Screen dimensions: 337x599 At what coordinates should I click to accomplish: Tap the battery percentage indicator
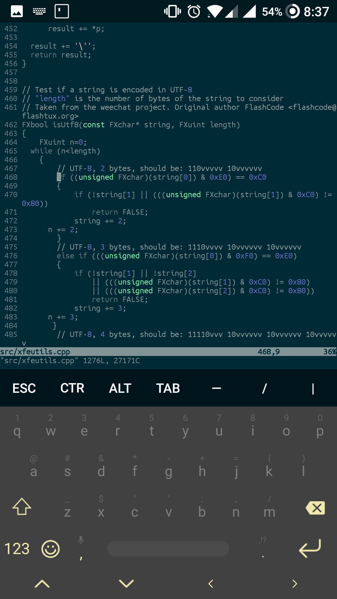[x=272, y=12]
